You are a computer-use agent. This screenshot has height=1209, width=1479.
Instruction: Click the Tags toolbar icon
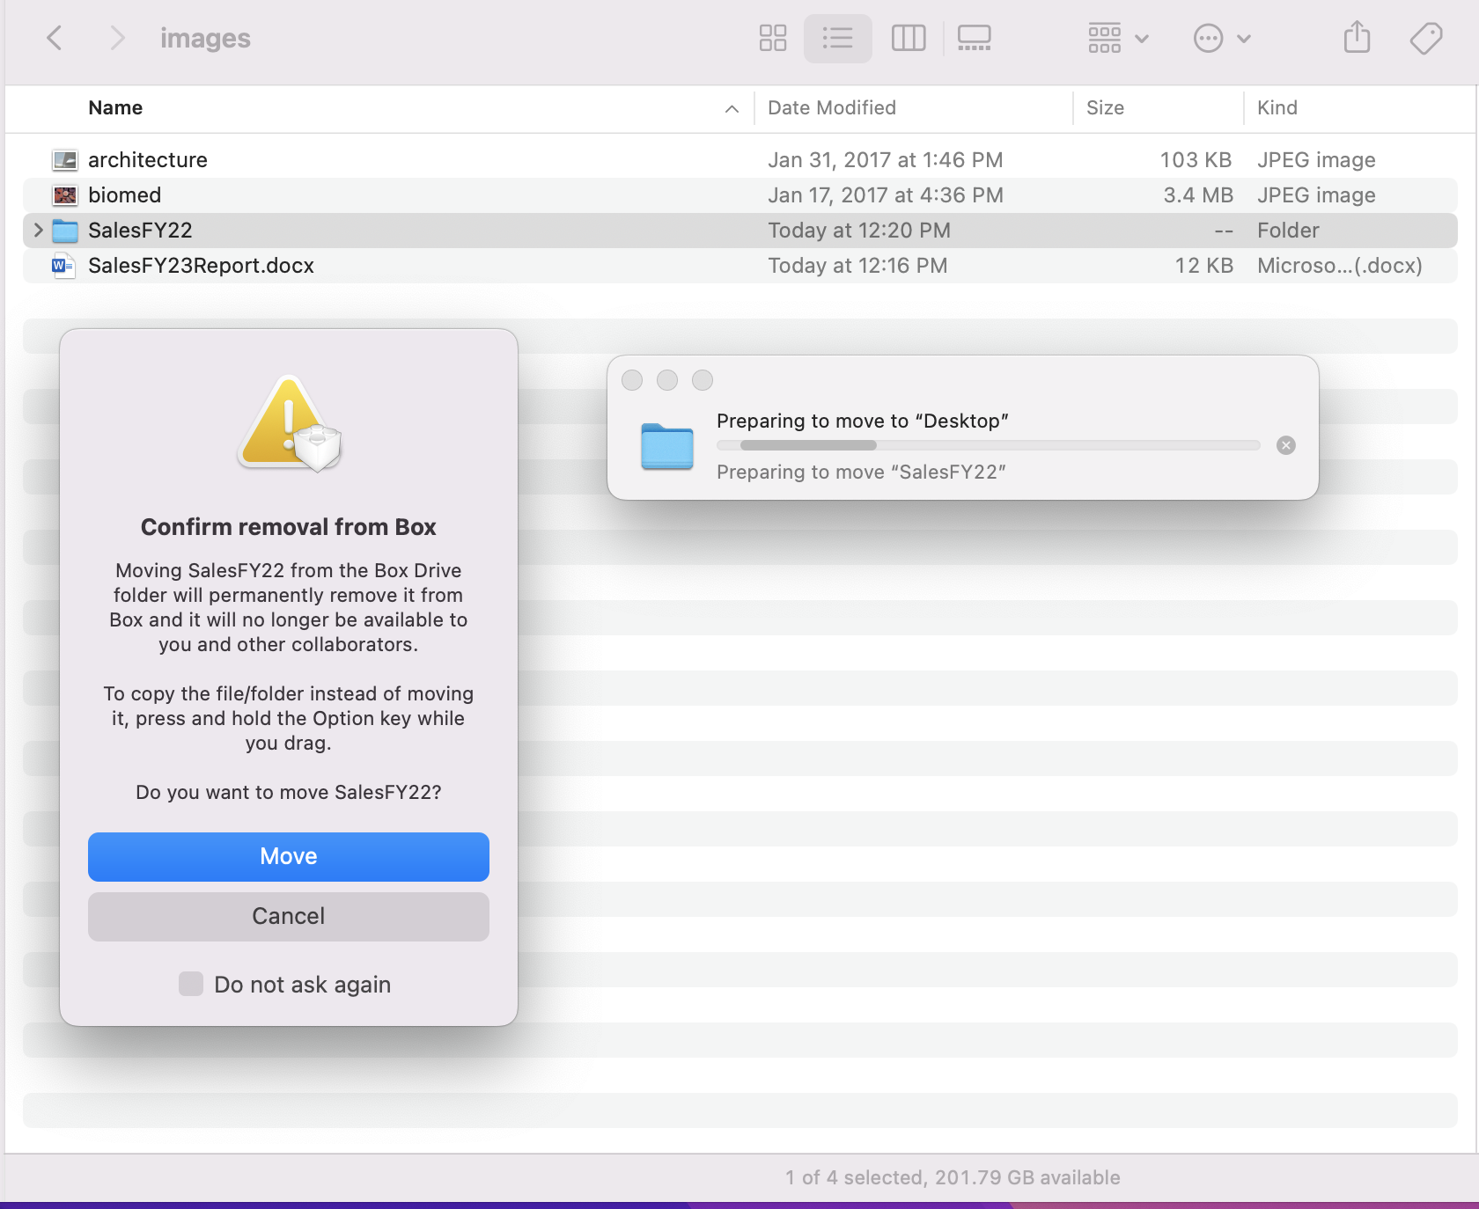(x=1425, y=38)
